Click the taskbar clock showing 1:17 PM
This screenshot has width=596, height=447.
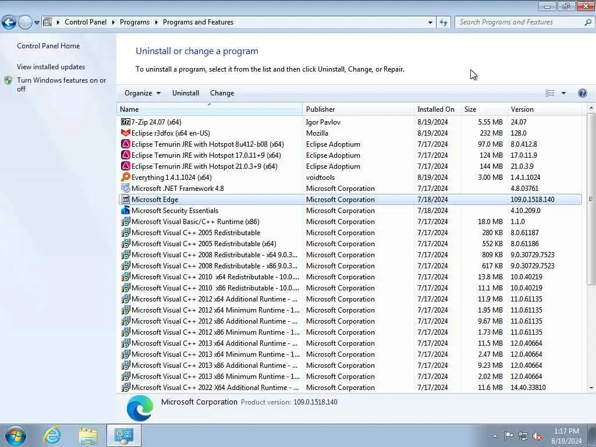(x=566, y=436)
